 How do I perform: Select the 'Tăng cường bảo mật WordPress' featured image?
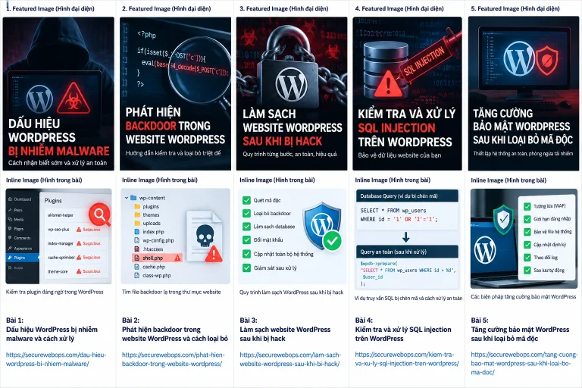pyautogui.click(x=524, y=93)
